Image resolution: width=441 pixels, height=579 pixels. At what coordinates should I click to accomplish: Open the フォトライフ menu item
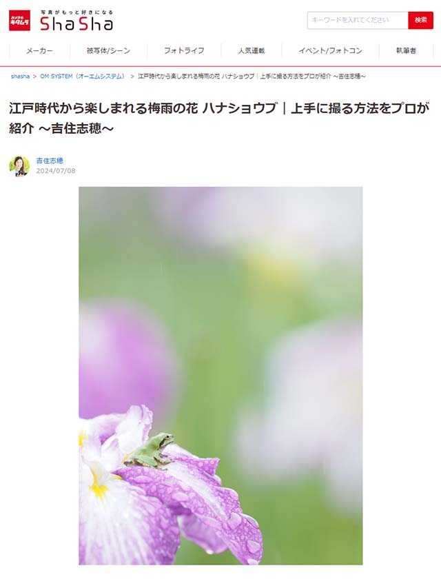click(x=184, y=50)
